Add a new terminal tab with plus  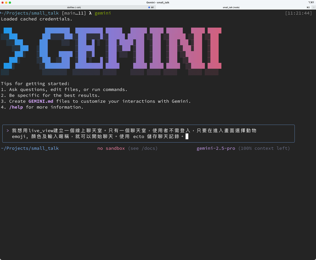tap(314, 7)
